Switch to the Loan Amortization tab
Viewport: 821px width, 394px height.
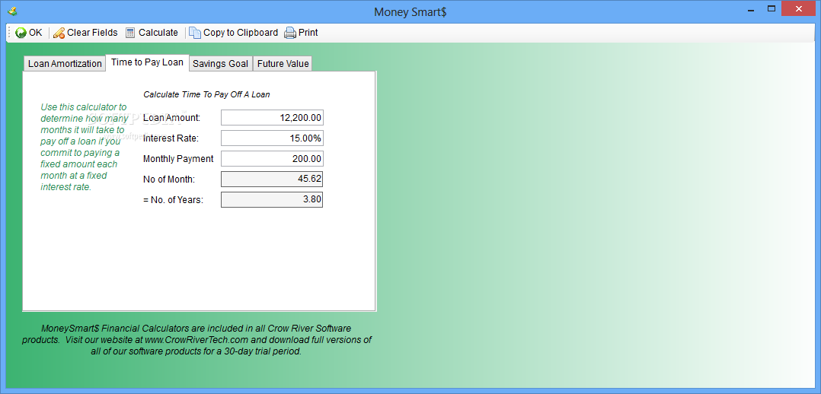click(65, 64)
